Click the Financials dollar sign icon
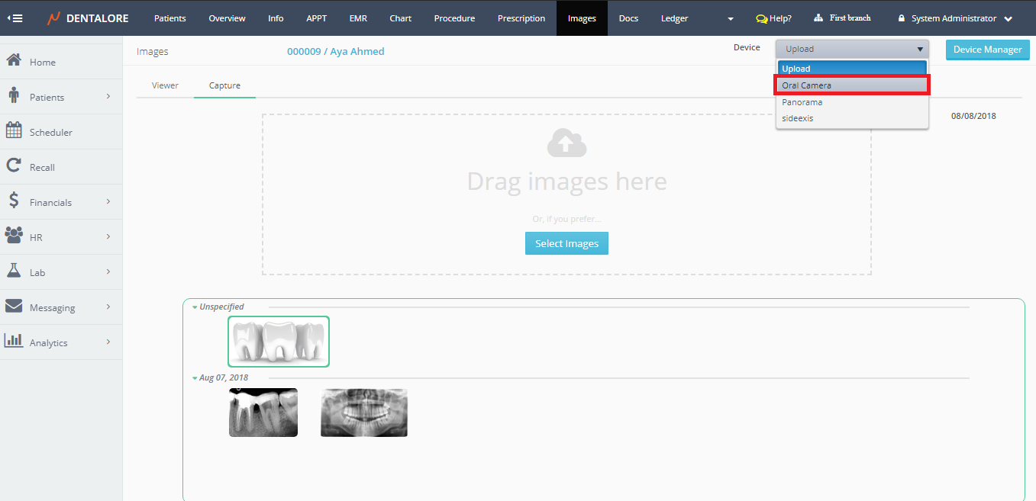Image resolution: width=1036 pixels, height=501 pixels. coord(13,201)
